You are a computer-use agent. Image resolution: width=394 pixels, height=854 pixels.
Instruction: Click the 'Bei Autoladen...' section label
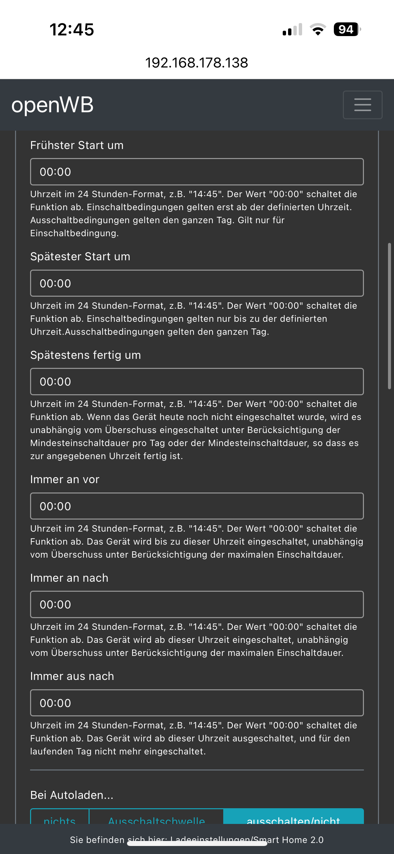point(72,795)
